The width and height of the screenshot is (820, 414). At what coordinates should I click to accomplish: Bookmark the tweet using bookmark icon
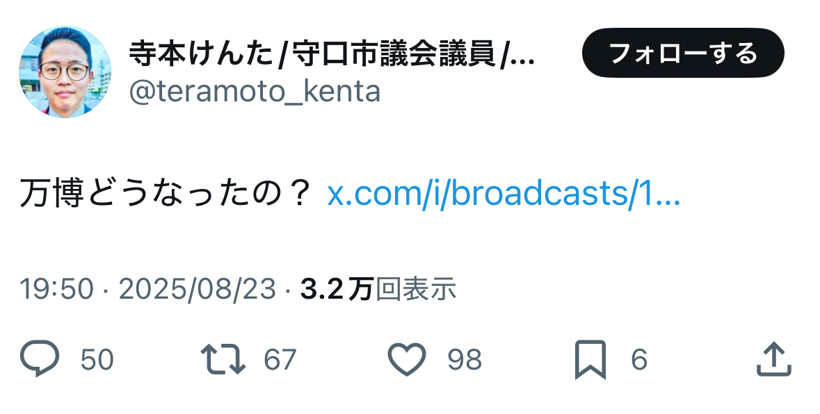[590, 359]
